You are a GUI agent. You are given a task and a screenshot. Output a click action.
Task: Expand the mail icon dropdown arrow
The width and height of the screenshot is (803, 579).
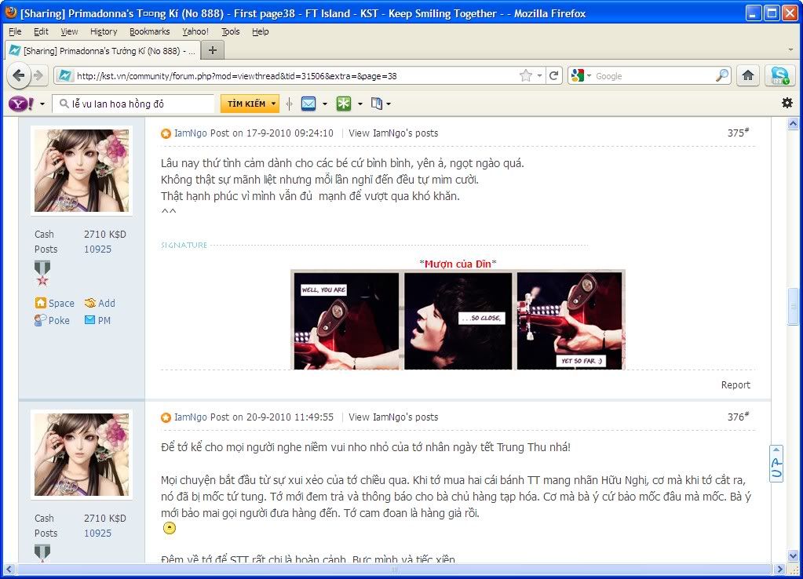[325, 104]
